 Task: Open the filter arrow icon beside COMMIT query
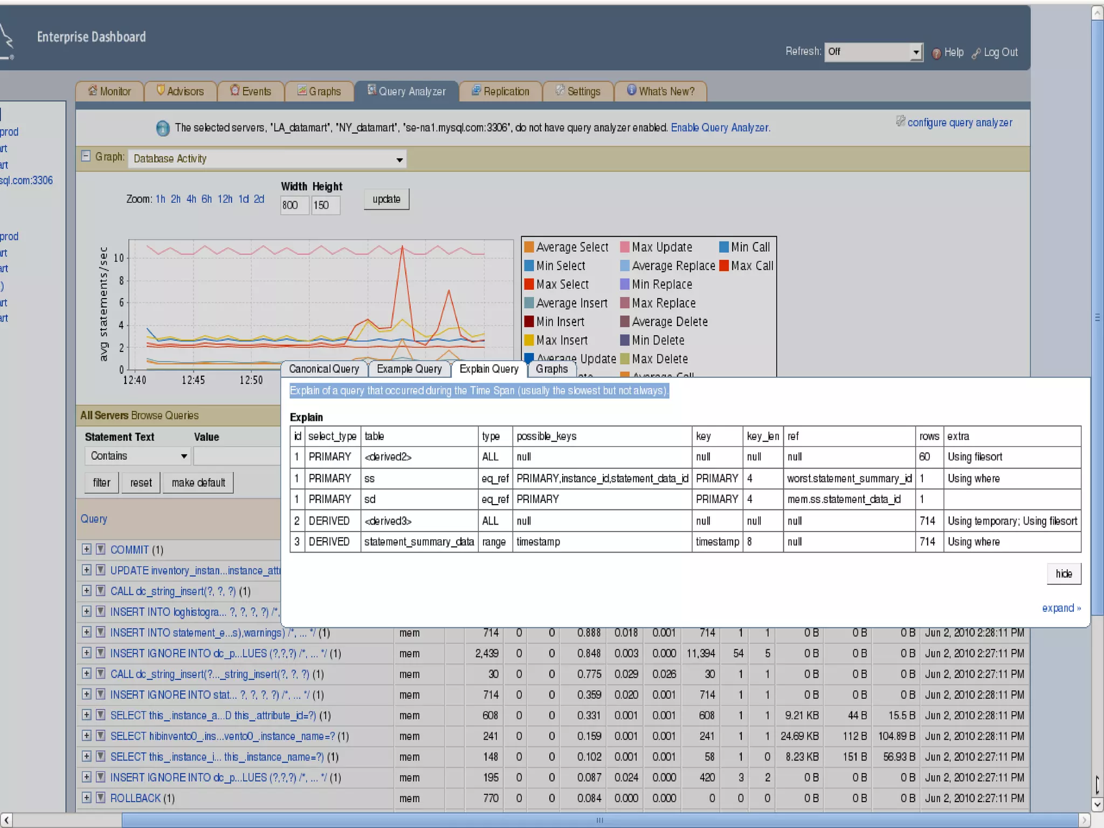(100, 549)
